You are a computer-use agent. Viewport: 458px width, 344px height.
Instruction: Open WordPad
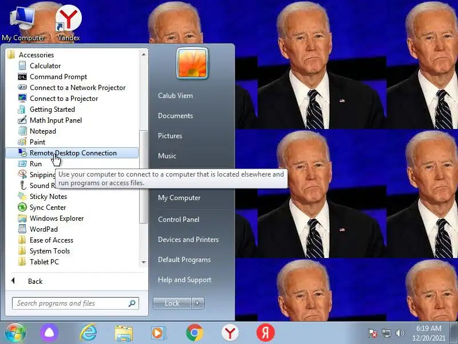tap(44, 229)
